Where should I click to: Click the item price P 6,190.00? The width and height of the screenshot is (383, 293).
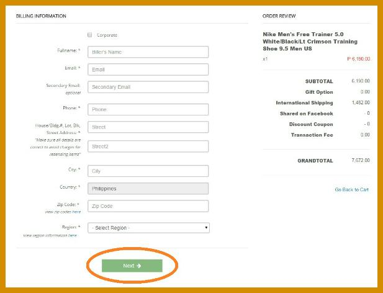[359, 59]
